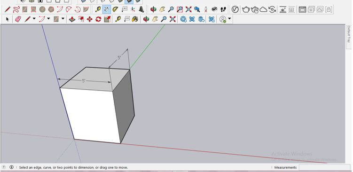Image resolution: width=353 pixels, height=172 pixels.
Task: Click the user account sign-in icon
Action: click(223, 19)
